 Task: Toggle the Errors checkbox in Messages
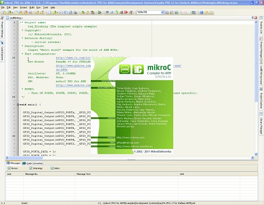pos(10,168)
